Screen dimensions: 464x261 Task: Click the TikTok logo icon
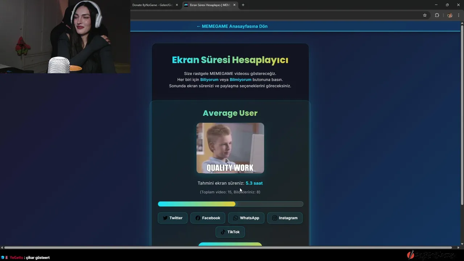[x=223, y=232]
